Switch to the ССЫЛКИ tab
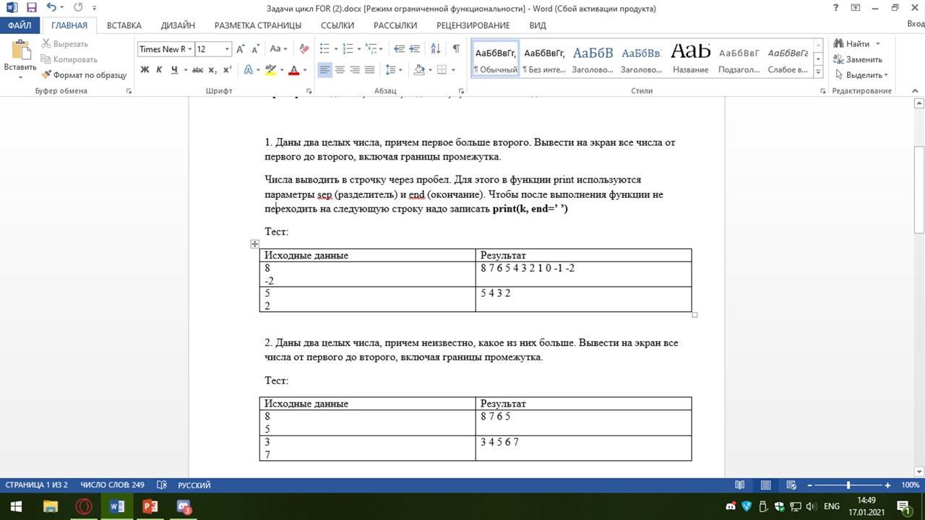This screenshot has width=925, height=520. (337, 25)
